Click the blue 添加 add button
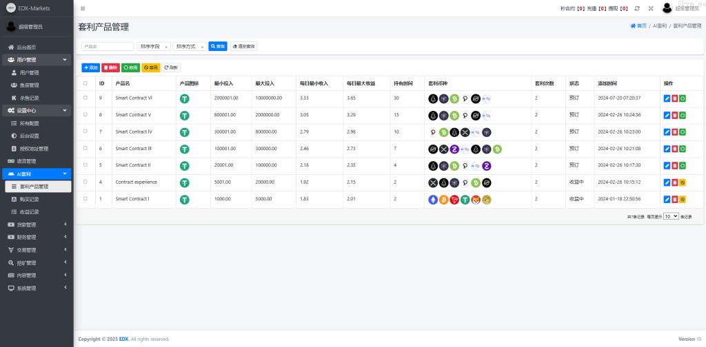This screenshot has width=706, height=347. (x=90, y=67)
